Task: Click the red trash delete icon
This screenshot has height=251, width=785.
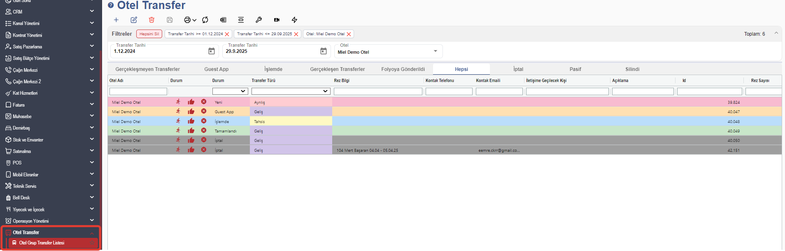Action: [151, 20]
